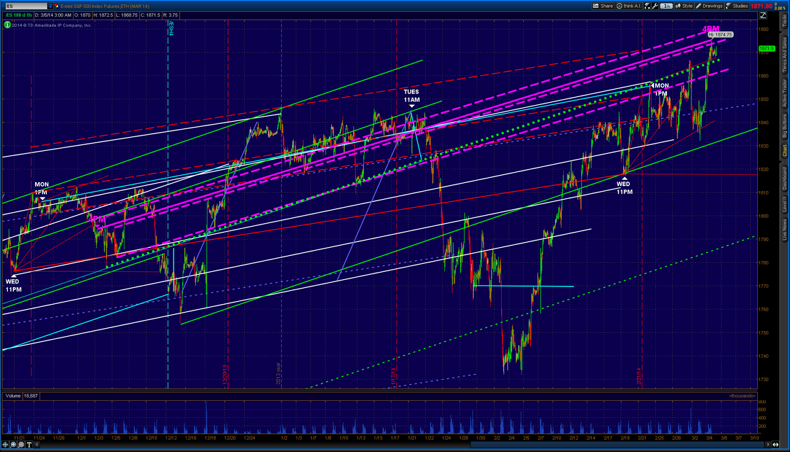Image resolution: width=790 pixels, height=452 pixels.
Task: Click the Hi: 1874.75 price bubble
Action: (720, 35)
